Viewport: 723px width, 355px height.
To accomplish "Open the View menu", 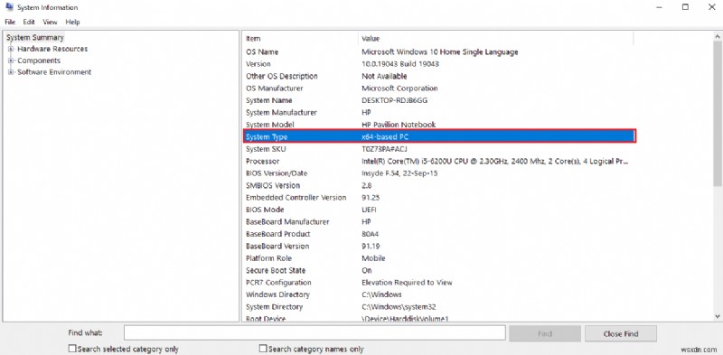I will 51,22.
